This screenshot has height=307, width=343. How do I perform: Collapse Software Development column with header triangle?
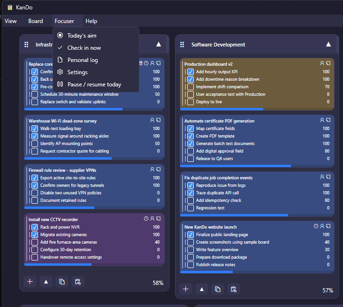(x=328, y=45)
